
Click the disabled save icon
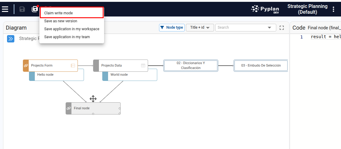click(22, 9)
